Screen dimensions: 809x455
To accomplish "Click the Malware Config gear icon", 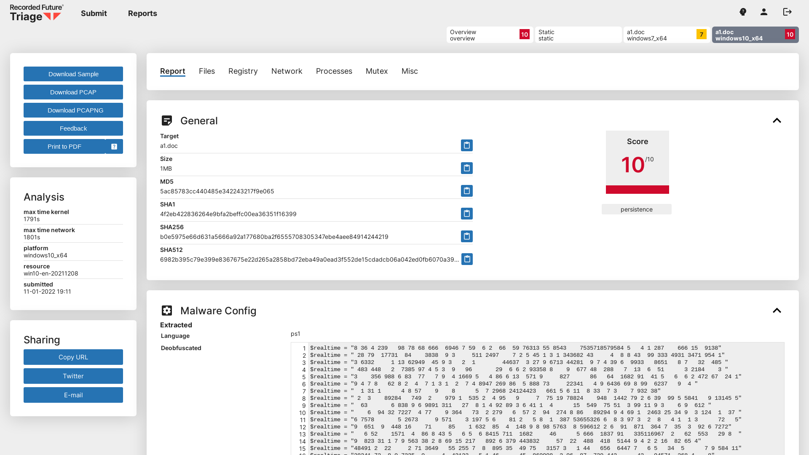I will point(167,310).
